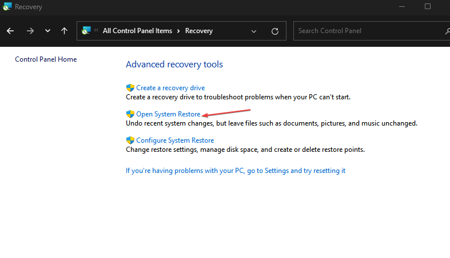This screenshot has height=258, width=450.
Task: Expand the address bar history dropdown
Action: coord(254,31)
